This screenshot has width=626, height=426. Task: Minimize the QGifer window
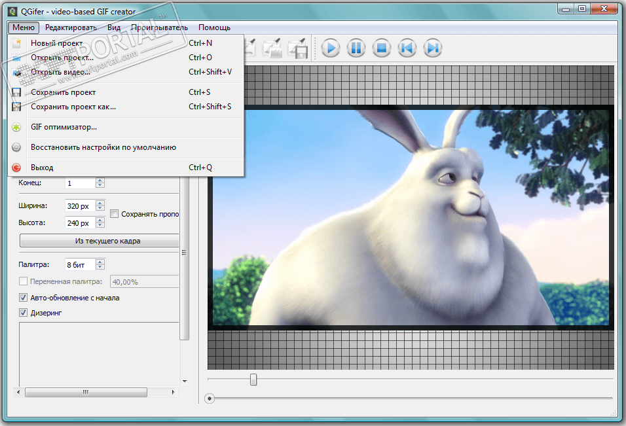566,9
